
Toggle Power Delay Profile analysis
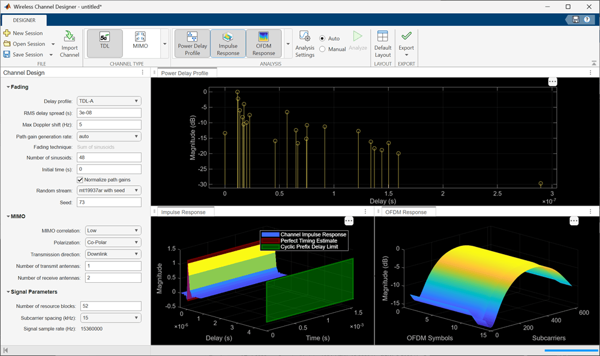pos(193,43)
